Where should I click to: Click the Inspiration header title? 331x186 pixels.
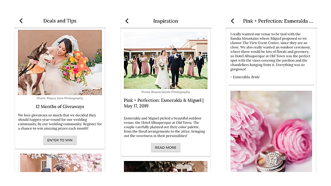point(165,21)
